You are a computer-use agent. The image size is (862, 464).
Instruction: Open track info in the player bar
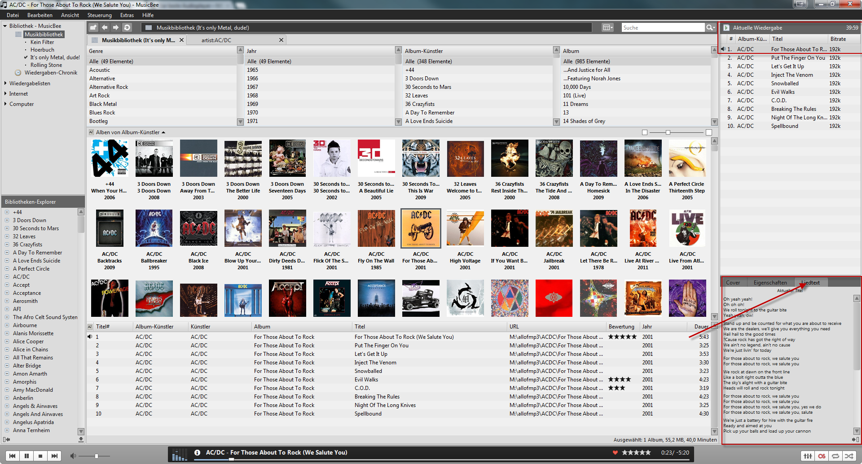pyautogui.click(x=197, y=453)
